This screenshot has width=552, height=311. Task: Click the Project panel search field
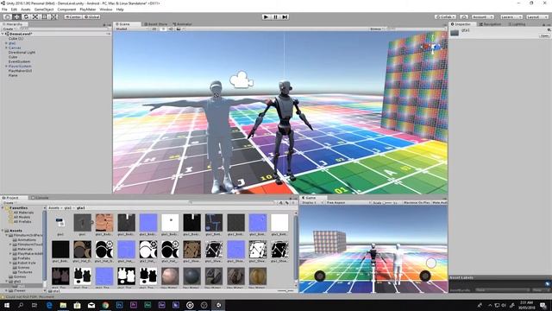click(x=232, y=203)
